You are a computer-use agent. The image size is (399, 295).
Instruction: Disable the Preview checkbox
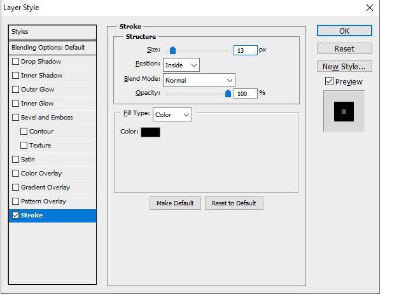coord(328,81)
